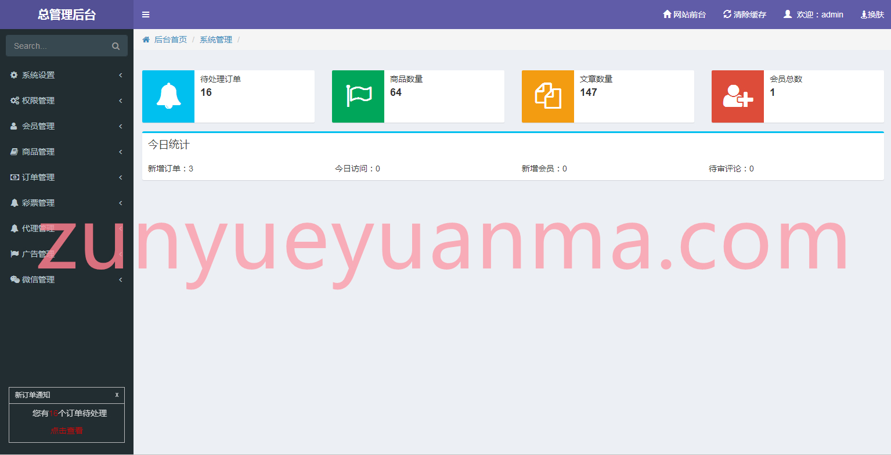Click 后台首页 in the breadcrumb
The height and width of the screenshot is (455, 891).
click(171, 40)
